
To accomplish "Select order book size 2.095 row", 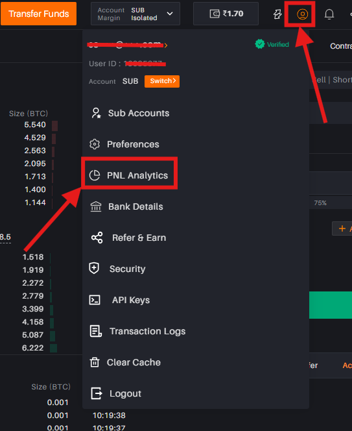I will click(x=35, y=164).
